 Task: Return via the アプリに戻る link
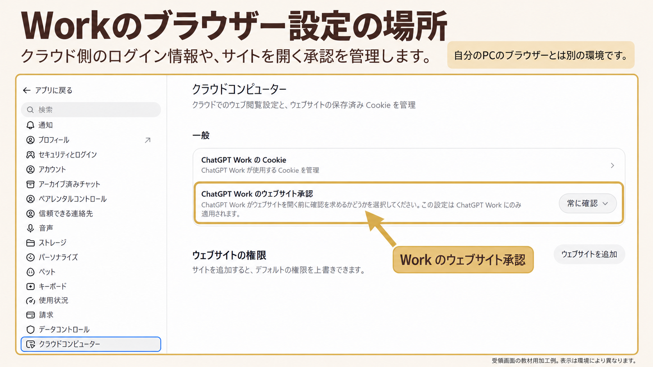pos(48,90)
